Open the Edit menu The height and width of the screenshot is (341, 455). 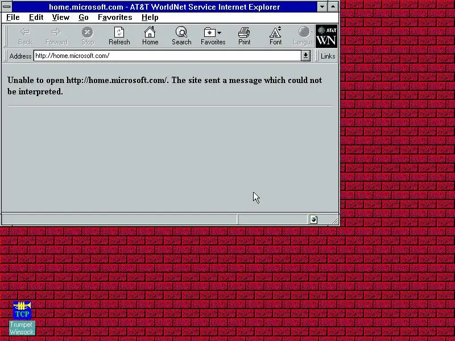tap(36, 18)
